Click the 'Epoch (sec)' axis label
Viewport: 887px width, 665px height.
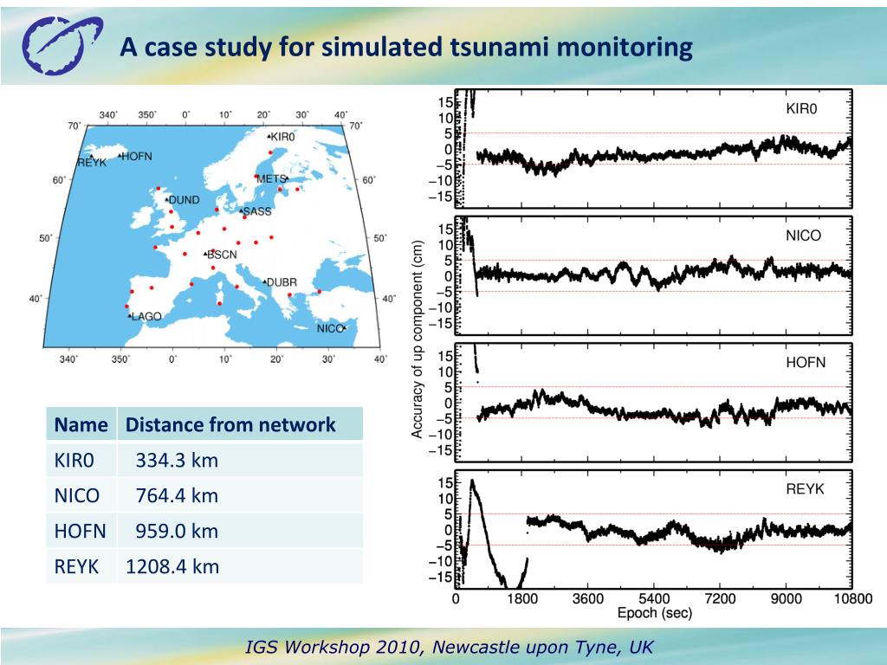tap(655, 613)
